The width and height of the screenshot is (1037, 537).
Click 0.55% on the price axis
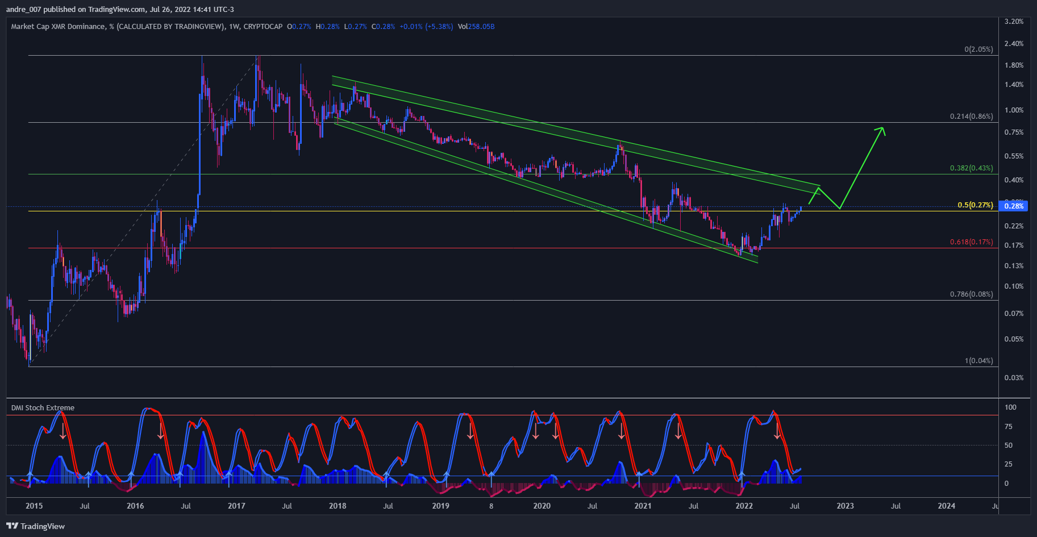click(x=1014, y=156)
